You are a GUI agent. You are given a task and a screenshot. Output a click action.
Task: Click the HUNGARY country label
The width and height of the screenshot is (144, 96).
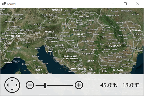[x=79, y=34]
